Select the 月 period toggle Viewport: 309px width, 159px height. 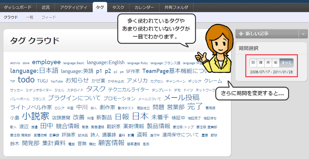coord(268,62)
